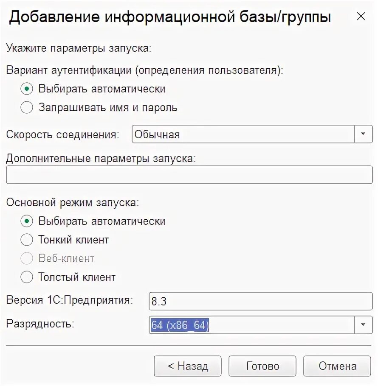Click the additional launch parameters field
Viewport: 378px width, 386px height.
(189, 175)
